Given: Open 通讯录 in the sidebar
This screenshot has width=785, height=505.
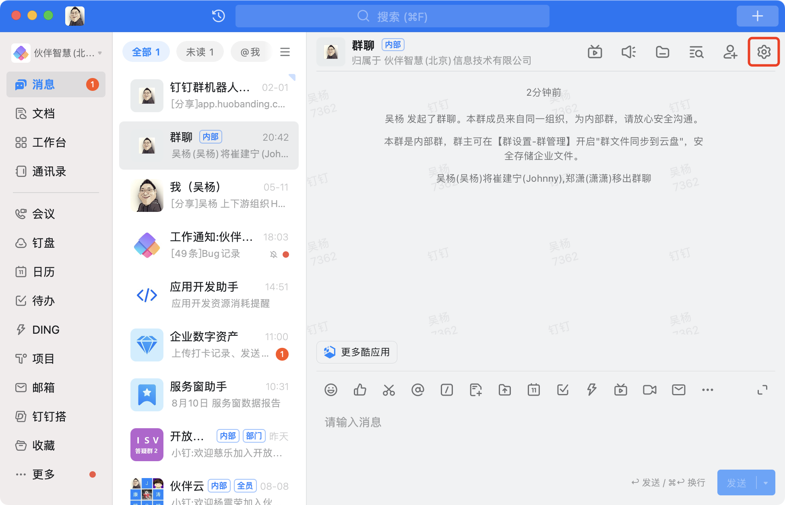Looking at the screenshot, I should tap(56, 171).
